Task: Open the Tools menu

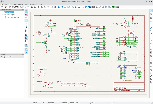Action: point(26,4)
